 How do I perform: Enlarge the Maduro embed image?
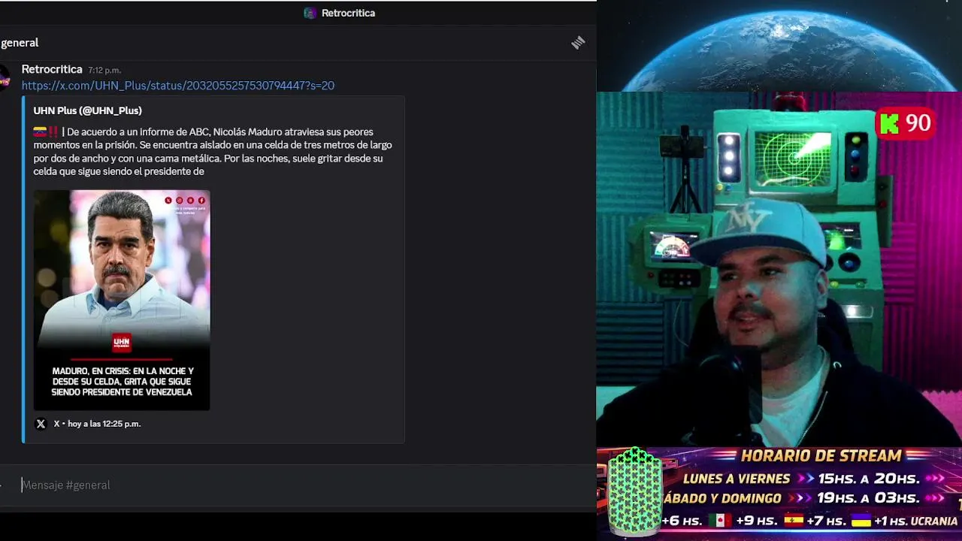[x=122, y=300]
